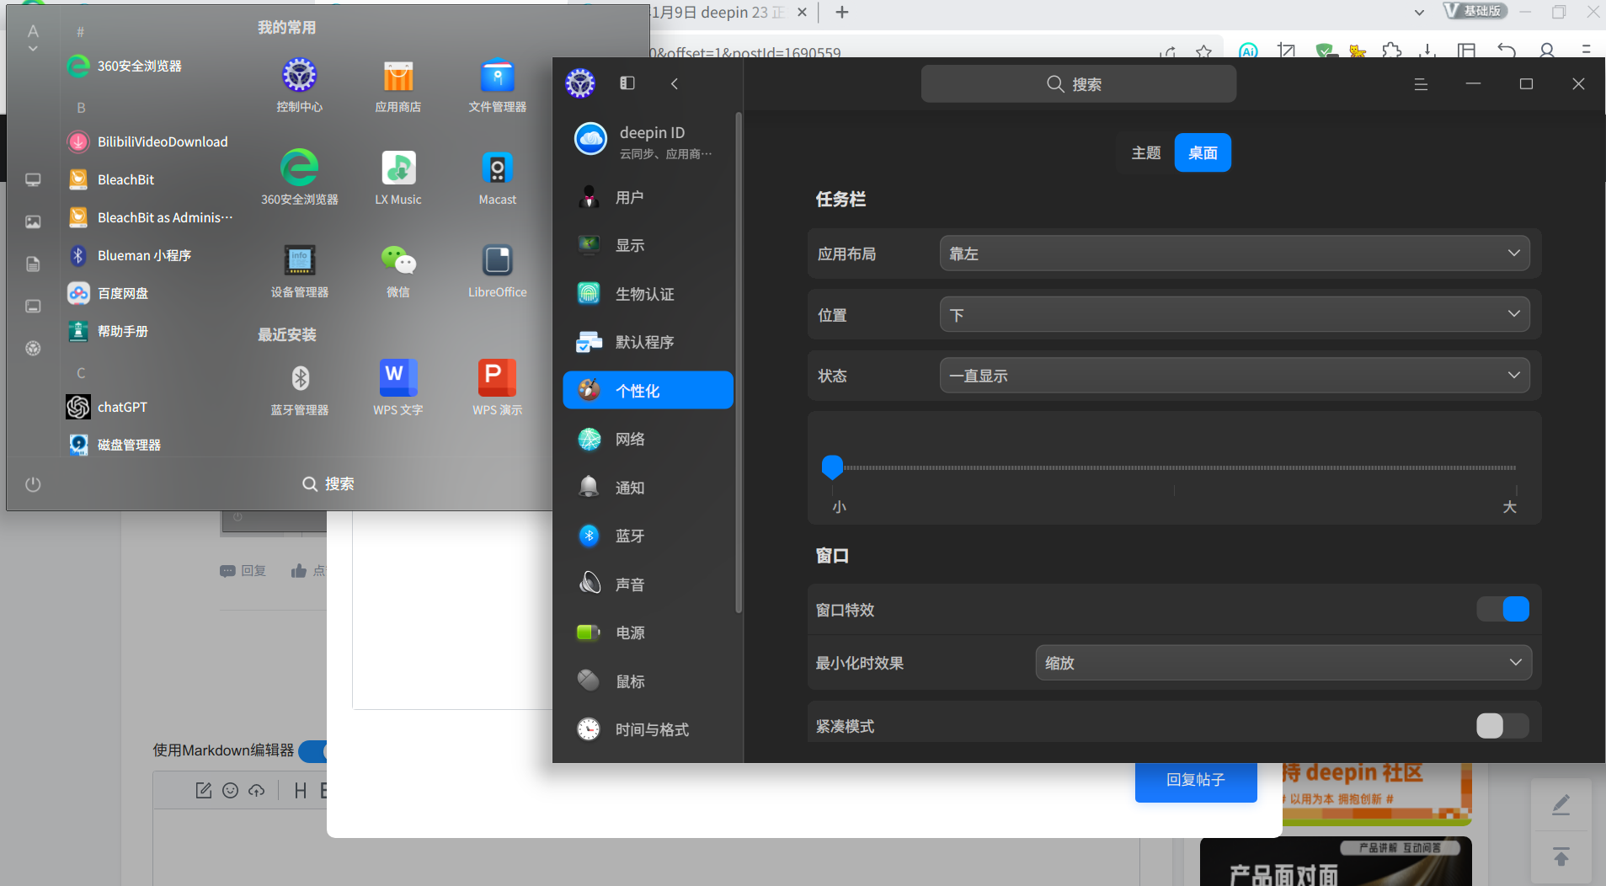Open deepin ID account entry
The height and width of the screenshot is (886, 1606).
(x=648, y=141)
